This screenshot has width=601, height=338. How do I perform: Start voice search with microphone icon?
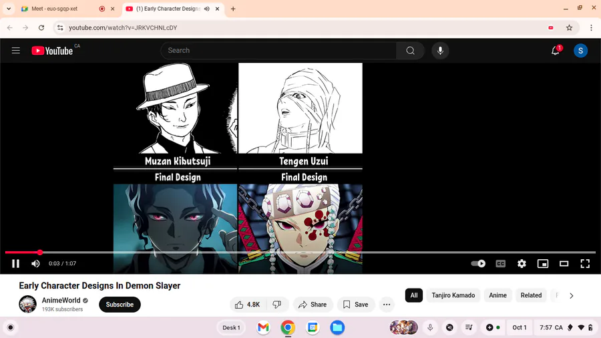[x=440, y=51]
